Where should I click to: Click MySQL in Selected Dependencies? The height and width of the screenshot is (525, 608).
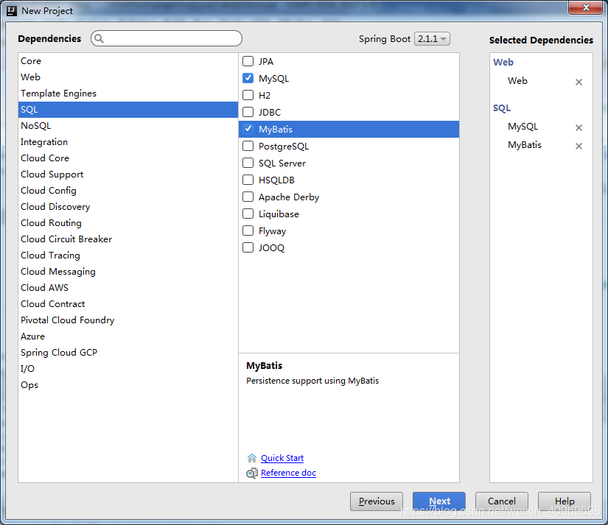(523, 127)
